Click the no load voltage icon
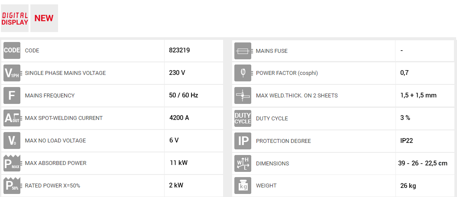 pyautogui.click(x=12, y=140)
